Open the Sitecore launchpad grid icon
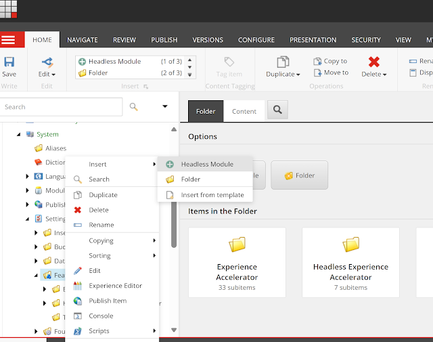The height and width of the screenshot is (342, 433). click(8, 9)
